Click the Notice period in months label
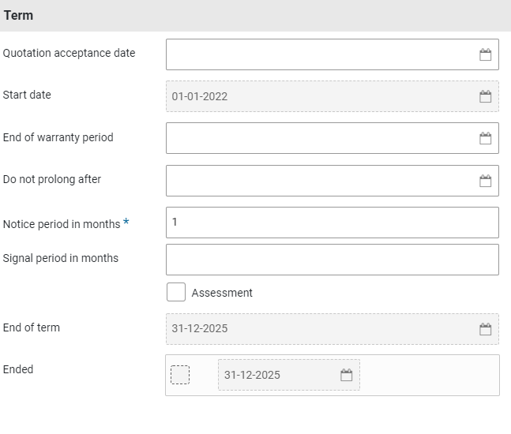Viewport: 511px width, 434px height. tap(62, 224)
